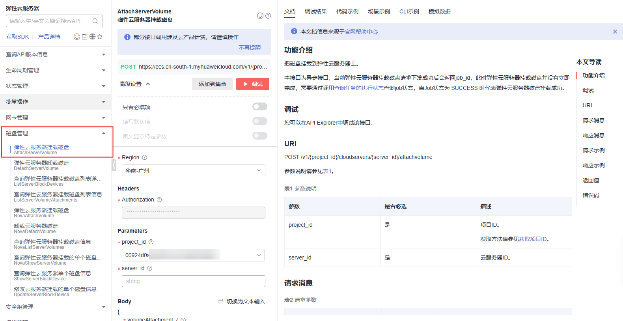Switch to the 文档 tab
The image size is (623, 321).
pyautogui.click(x=290, y=11)
